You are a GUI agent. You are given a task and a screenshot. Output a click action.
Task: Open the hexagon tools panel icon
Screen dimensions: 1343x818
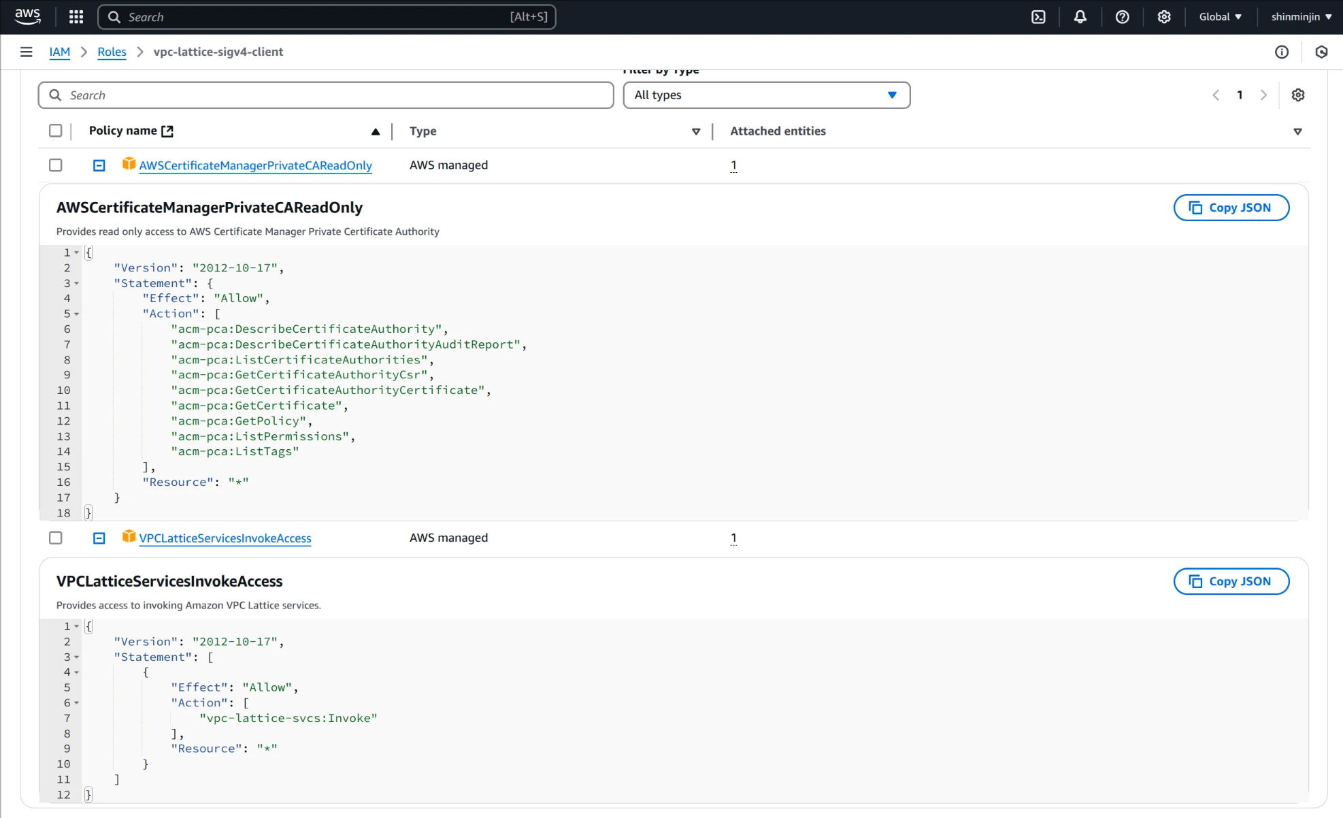click(1321, 52)
